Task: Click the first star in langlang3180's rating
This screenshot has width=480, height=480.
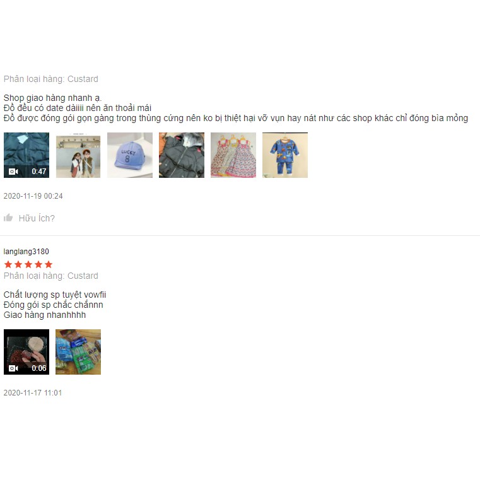Action: [8, 264]
